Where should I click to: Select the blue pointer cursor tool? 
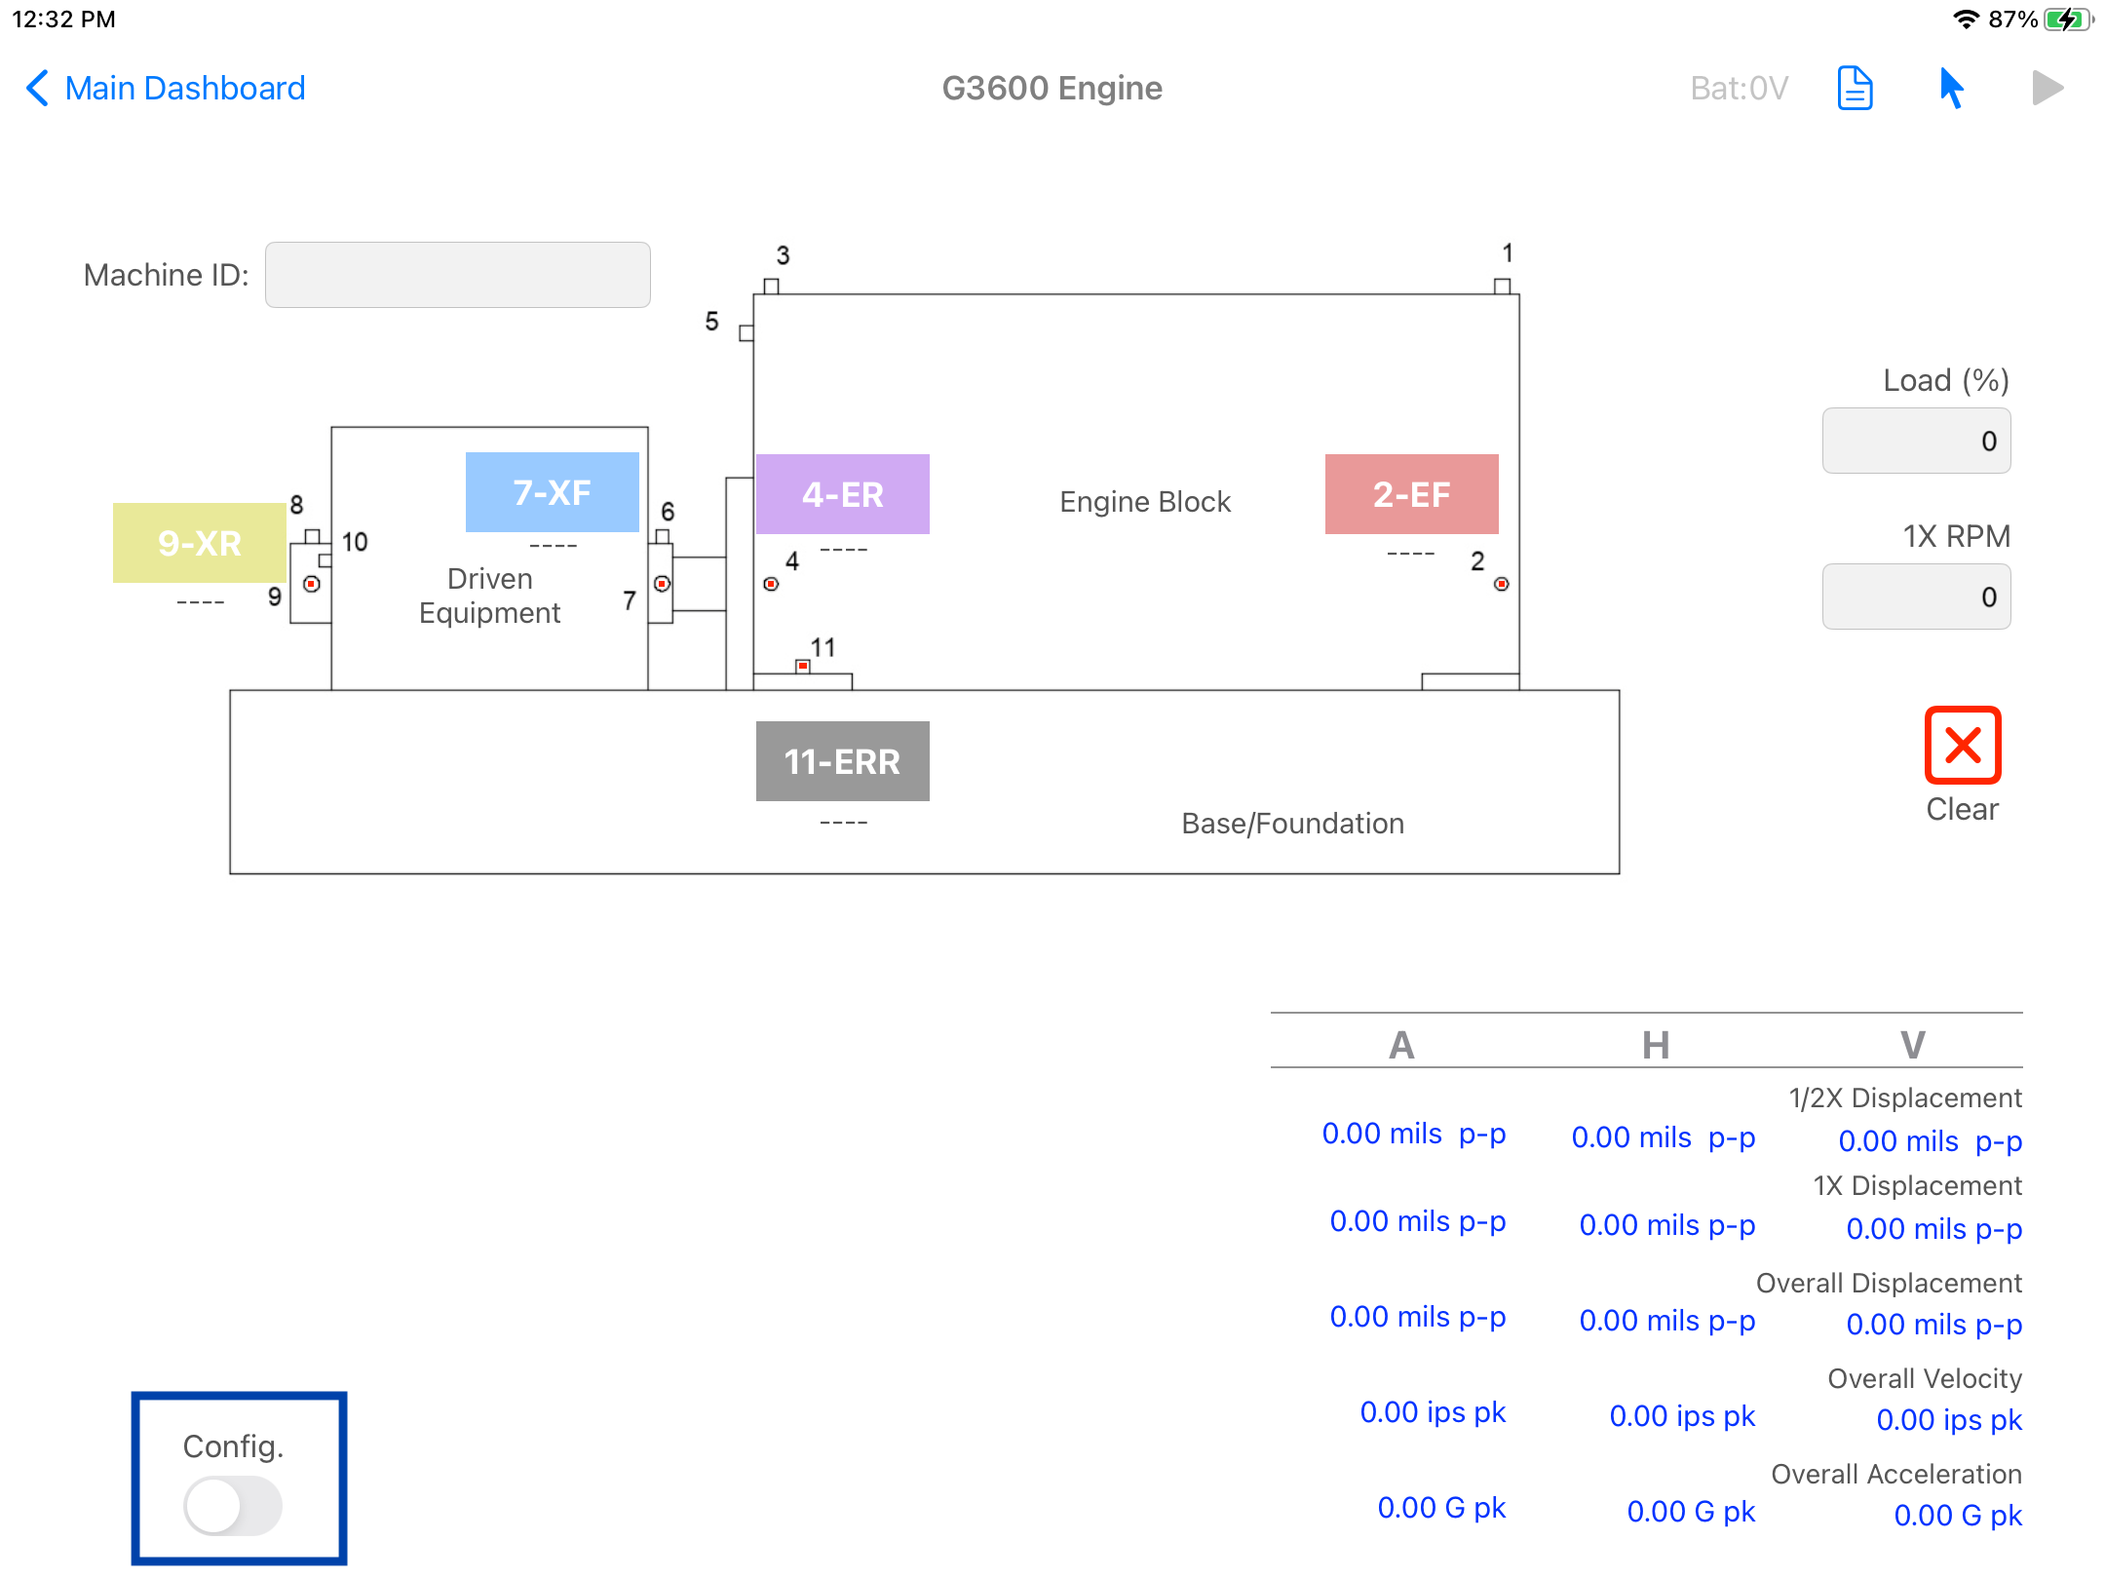coord(1950,89)
